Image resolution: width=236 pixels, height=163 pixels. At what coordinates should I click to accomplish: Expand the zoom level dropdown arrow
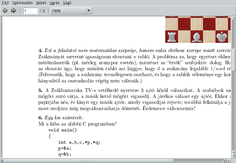point(89,11)
